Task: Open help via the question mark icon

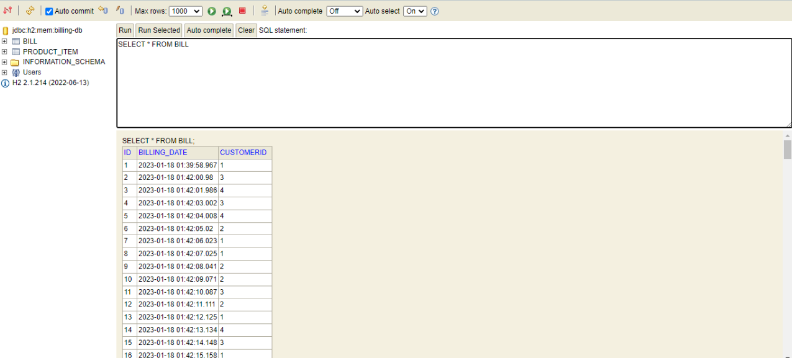Action: click(x=434, y=11)
